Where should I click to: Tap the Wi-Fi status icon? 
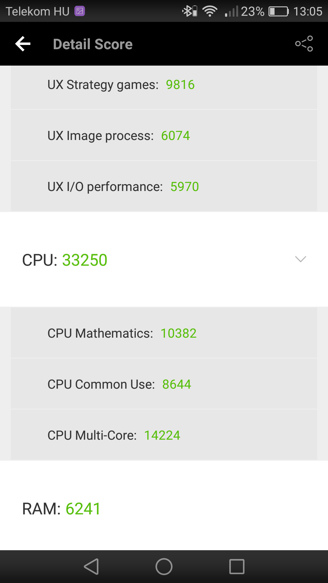210,12
